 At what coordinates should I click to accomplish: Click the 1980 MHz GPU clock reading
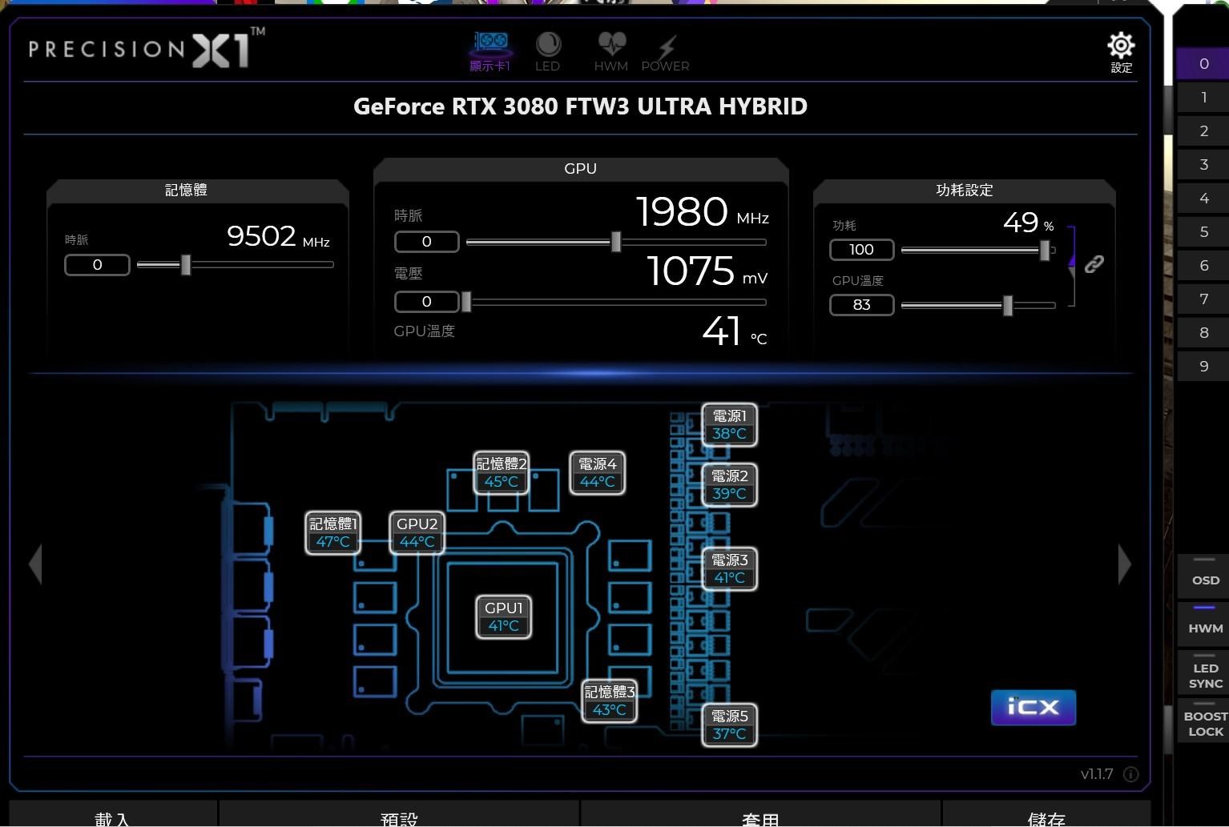[703, 213]
